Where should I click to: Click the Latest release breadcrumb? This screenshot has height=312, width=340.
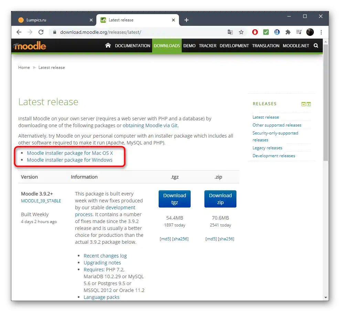(52, 68)
